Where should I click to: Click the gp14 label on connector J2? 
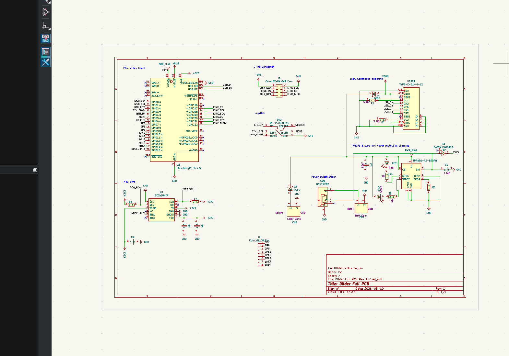pos(267,265)
